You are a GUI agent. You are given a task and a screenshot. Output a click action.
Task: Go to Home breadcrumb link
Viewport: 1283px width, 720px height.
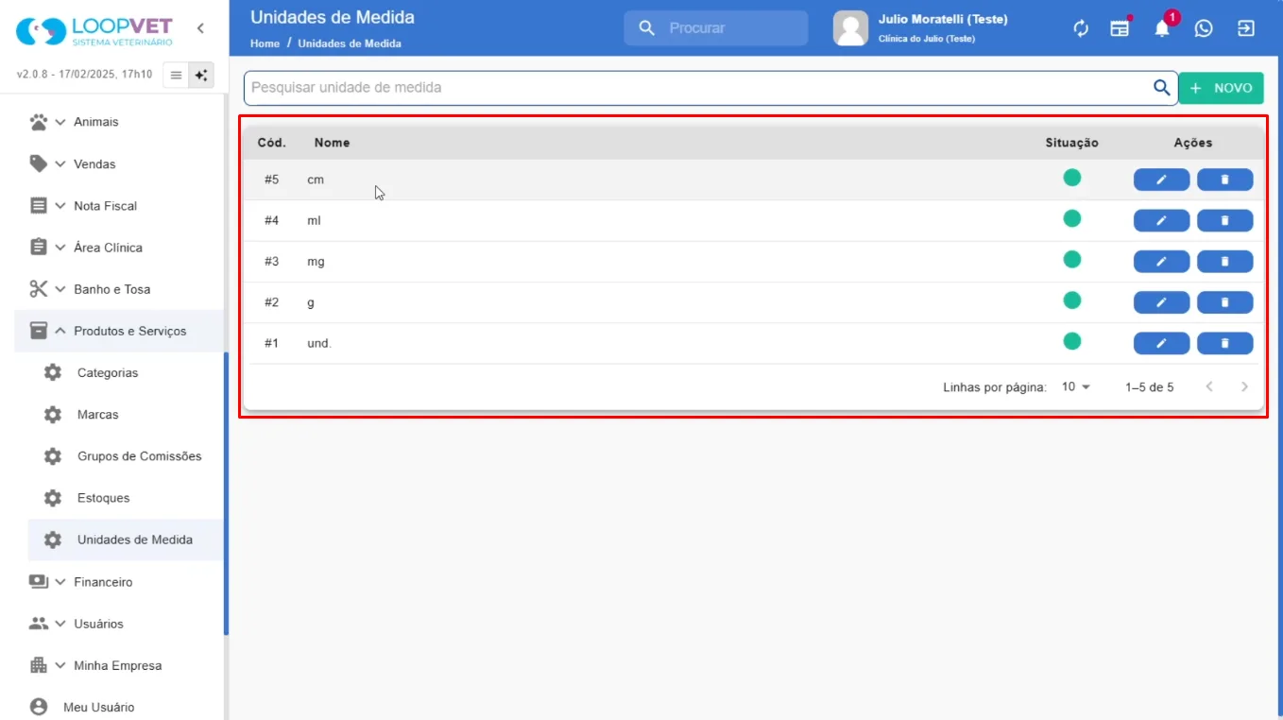coord(265,43)
